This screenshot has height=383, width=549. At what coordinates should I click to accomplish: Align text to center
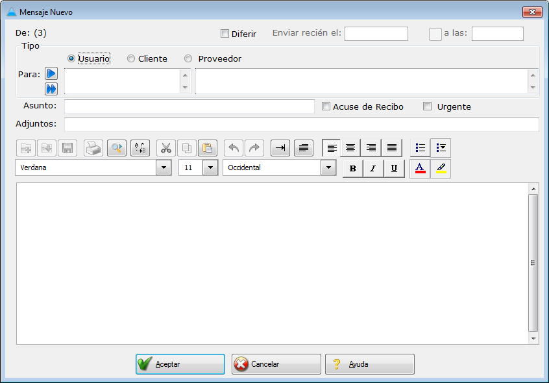[x=350, y=148]
